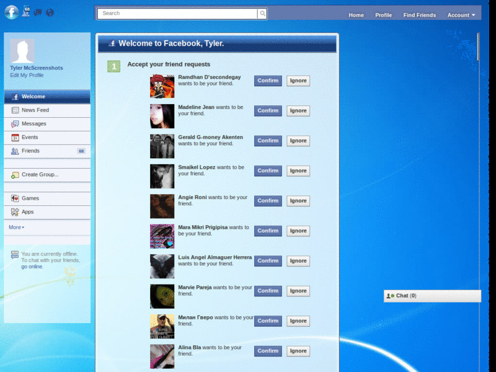Image resolution: width=496 pixels, height=372 pixels.
Task: Open the News Feed from the sidebar
Action: click(15, 110)
